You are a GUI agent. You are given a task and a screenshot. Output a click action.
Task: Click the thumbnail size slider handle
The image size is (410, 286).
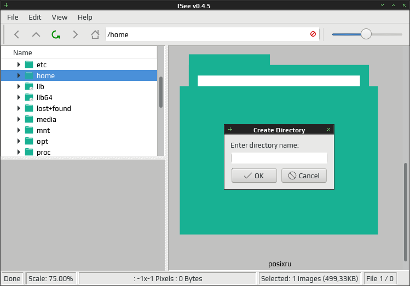366,34
